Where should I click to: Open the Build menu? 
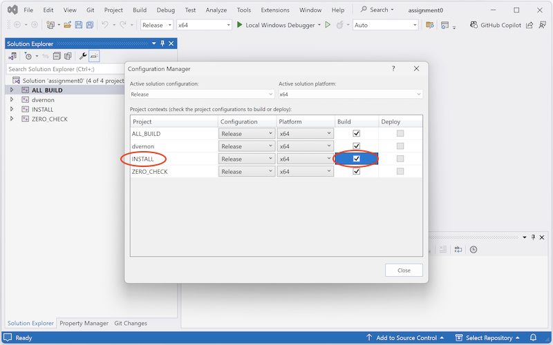click(x=140, y=10)
